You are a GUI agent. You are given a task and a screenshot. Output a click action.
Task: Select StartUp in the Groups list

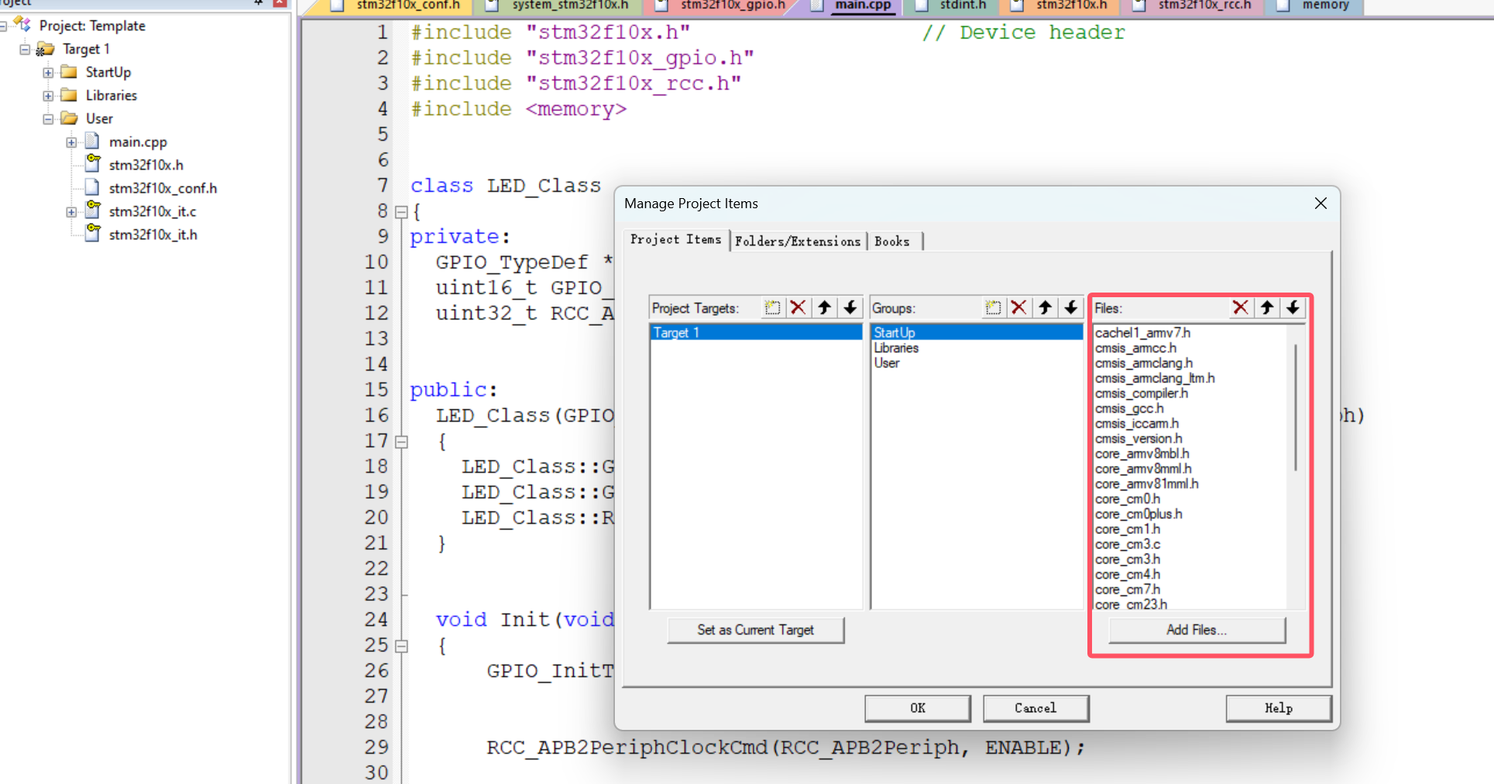977,333
